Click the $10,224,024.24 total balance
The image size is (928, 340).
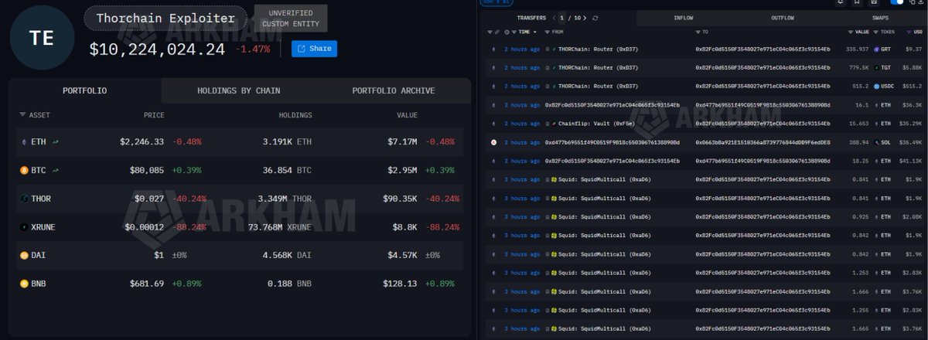(x=157, y=49)
